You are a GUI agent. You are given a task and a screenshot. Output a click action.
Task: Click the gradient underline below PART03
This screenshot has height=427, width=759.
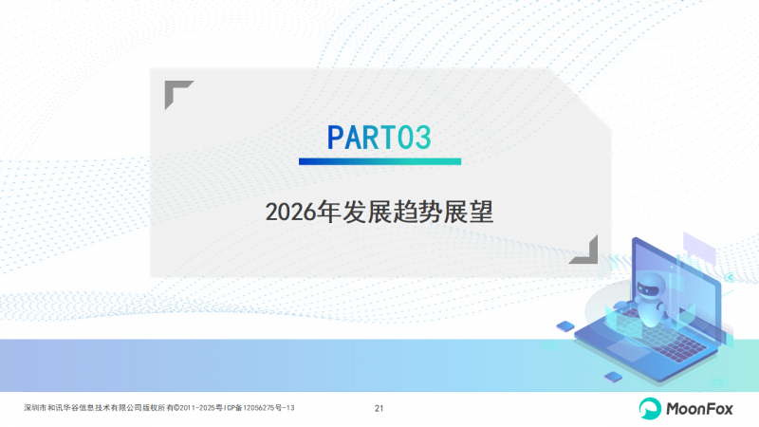[379, 161]
